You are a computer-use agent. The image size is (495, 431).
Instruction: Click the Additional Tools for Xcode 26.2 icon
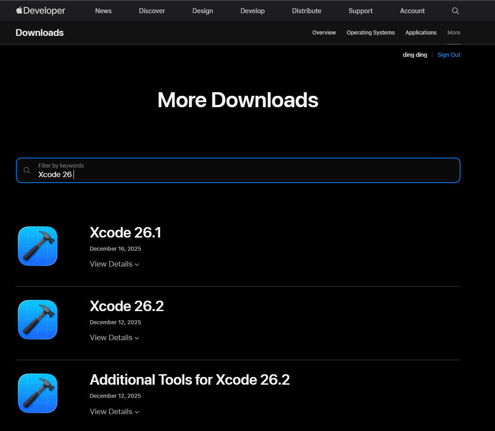[x=38, y=393]
